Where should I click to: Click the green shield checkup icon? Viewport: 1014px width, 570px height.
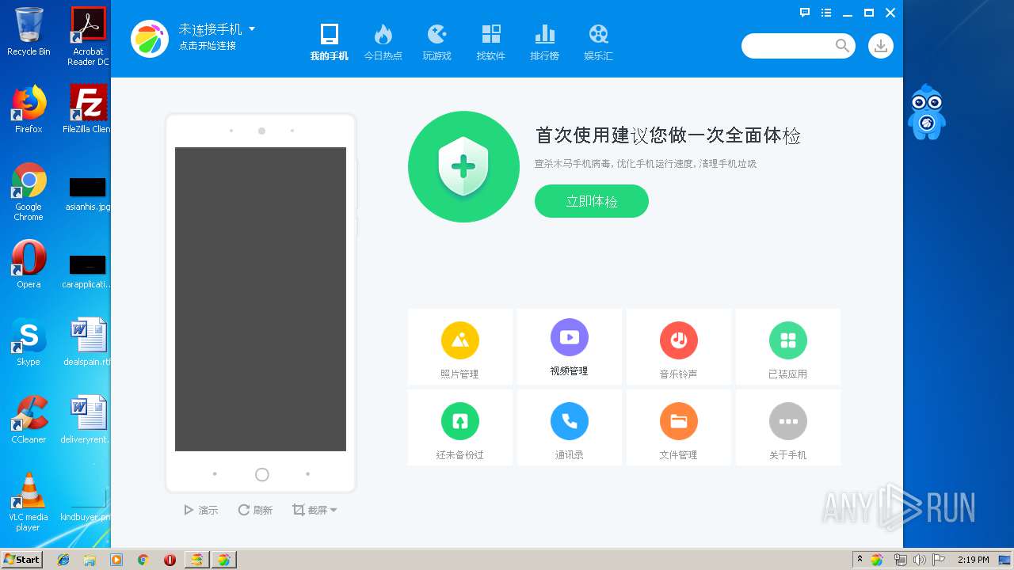[463, 167]
